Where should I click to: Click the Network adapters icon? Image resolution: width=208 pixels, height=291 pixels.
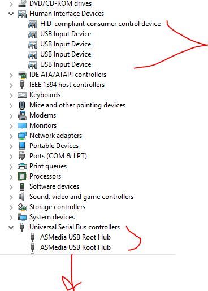pyautogui.click(x=22, y=136)
